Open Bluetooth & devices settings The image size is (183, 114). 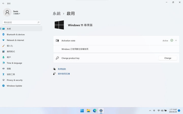tap(21, 34)
